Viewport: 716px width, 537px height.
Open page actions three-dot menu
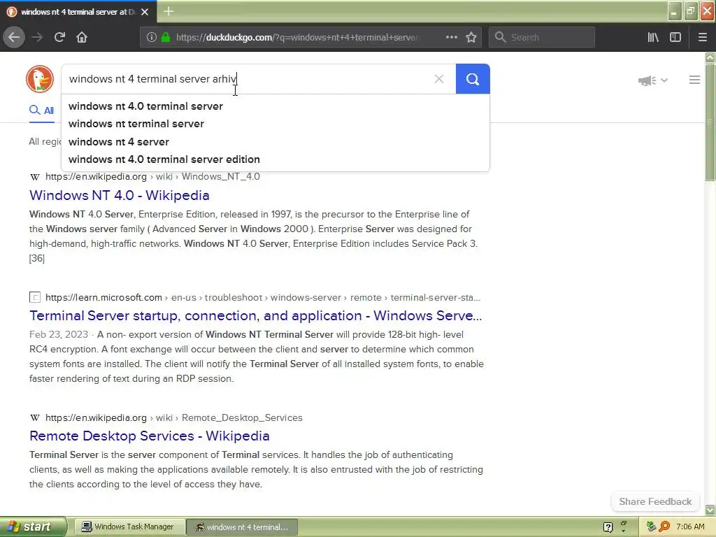click(451, 37)
